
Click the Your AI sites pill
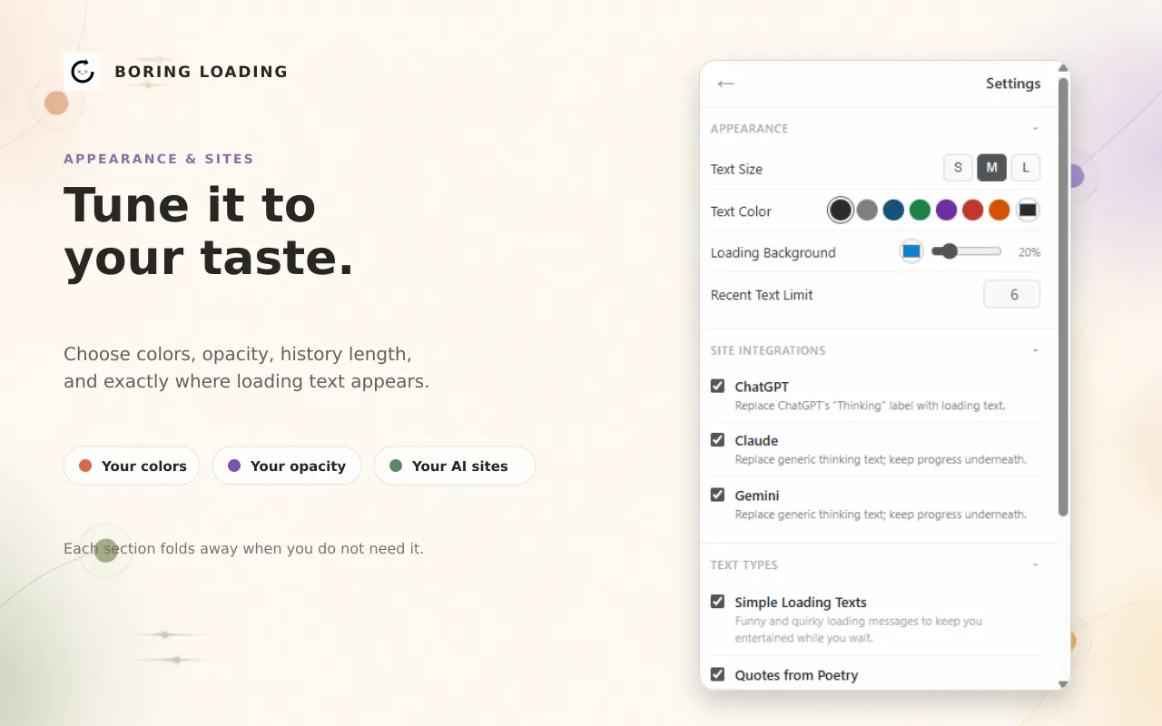point(455,466)
